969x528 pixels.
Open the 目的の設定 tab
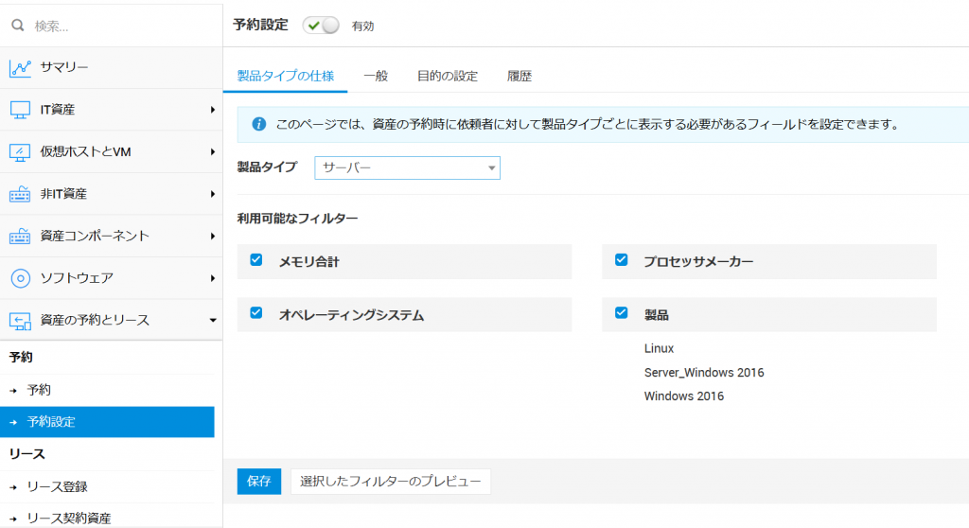point(448,76)
